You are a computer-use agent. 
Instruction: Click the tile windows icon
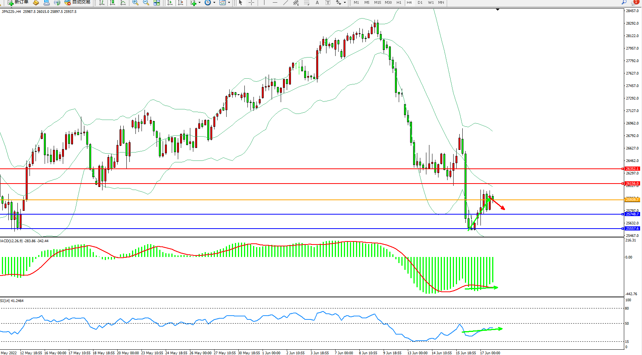[157, 3]
